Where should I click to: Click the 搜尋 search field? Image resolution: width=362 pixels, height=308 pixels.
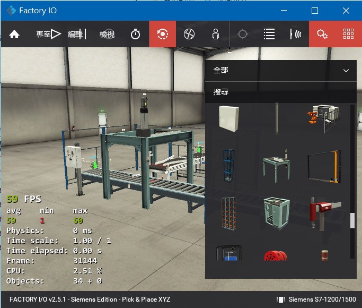[280, 92]
